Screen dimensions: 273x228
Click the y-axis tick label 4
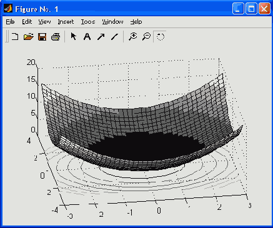pyautogui.click(x=29, y=141)
